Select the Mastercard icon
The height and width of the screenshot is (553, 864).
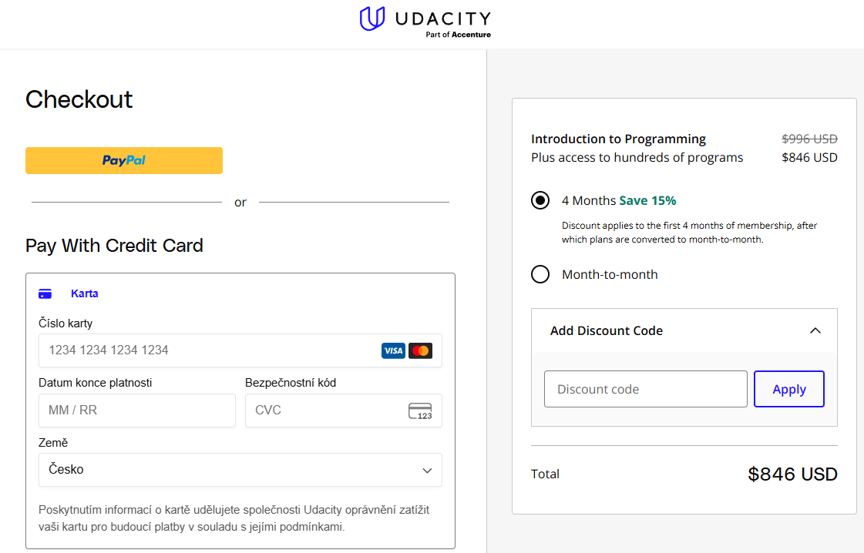420,350
